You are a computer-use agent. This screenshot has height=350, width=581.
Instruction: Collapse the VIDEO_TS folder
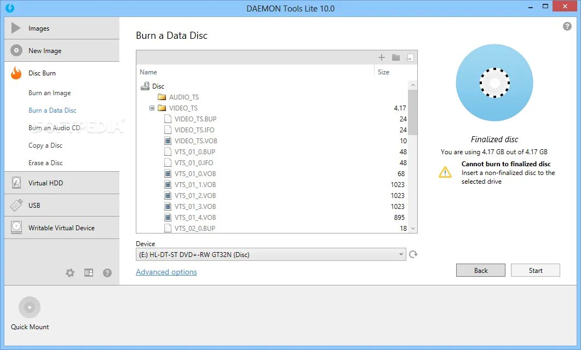point(152,108)
